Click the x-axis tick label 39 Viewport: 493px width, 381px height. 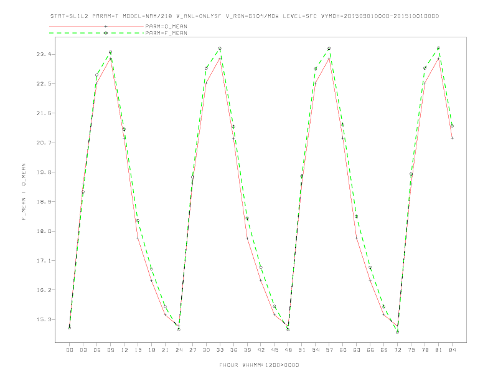[x=247, y=350]
